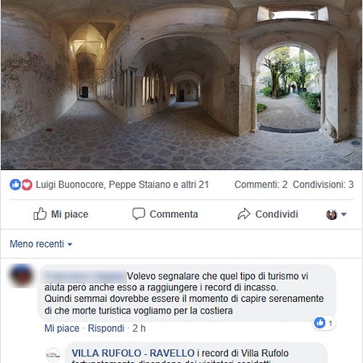Click Rispondi under the comment
This screenshot has height=363, width=363.
(106, 328)
